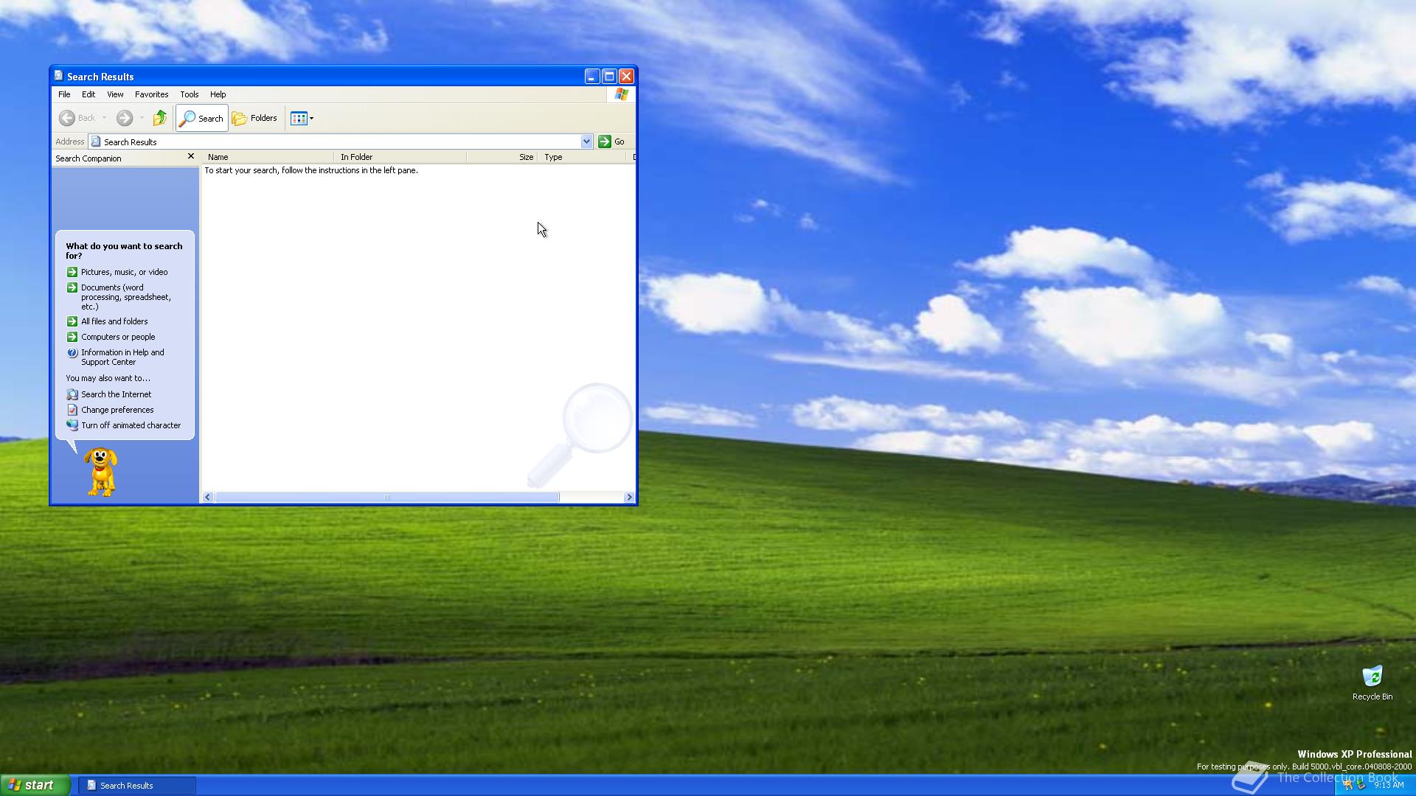Click Rover the animated search dog
1416x796 pixels.
pyautogui.click(x=100, y=470)
